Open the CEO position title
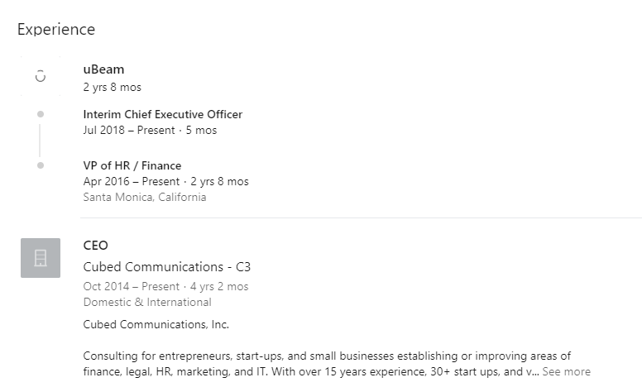 [x=95, y=246]
